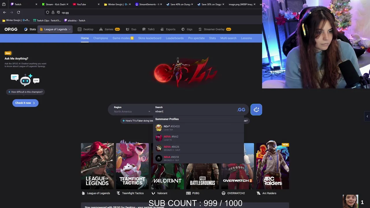
Task: Click the padlock site security icon
Action: 53,12
